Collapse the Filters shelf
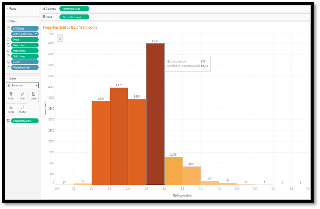The height and width of the screenshot is (209, 320). point(7,21)
